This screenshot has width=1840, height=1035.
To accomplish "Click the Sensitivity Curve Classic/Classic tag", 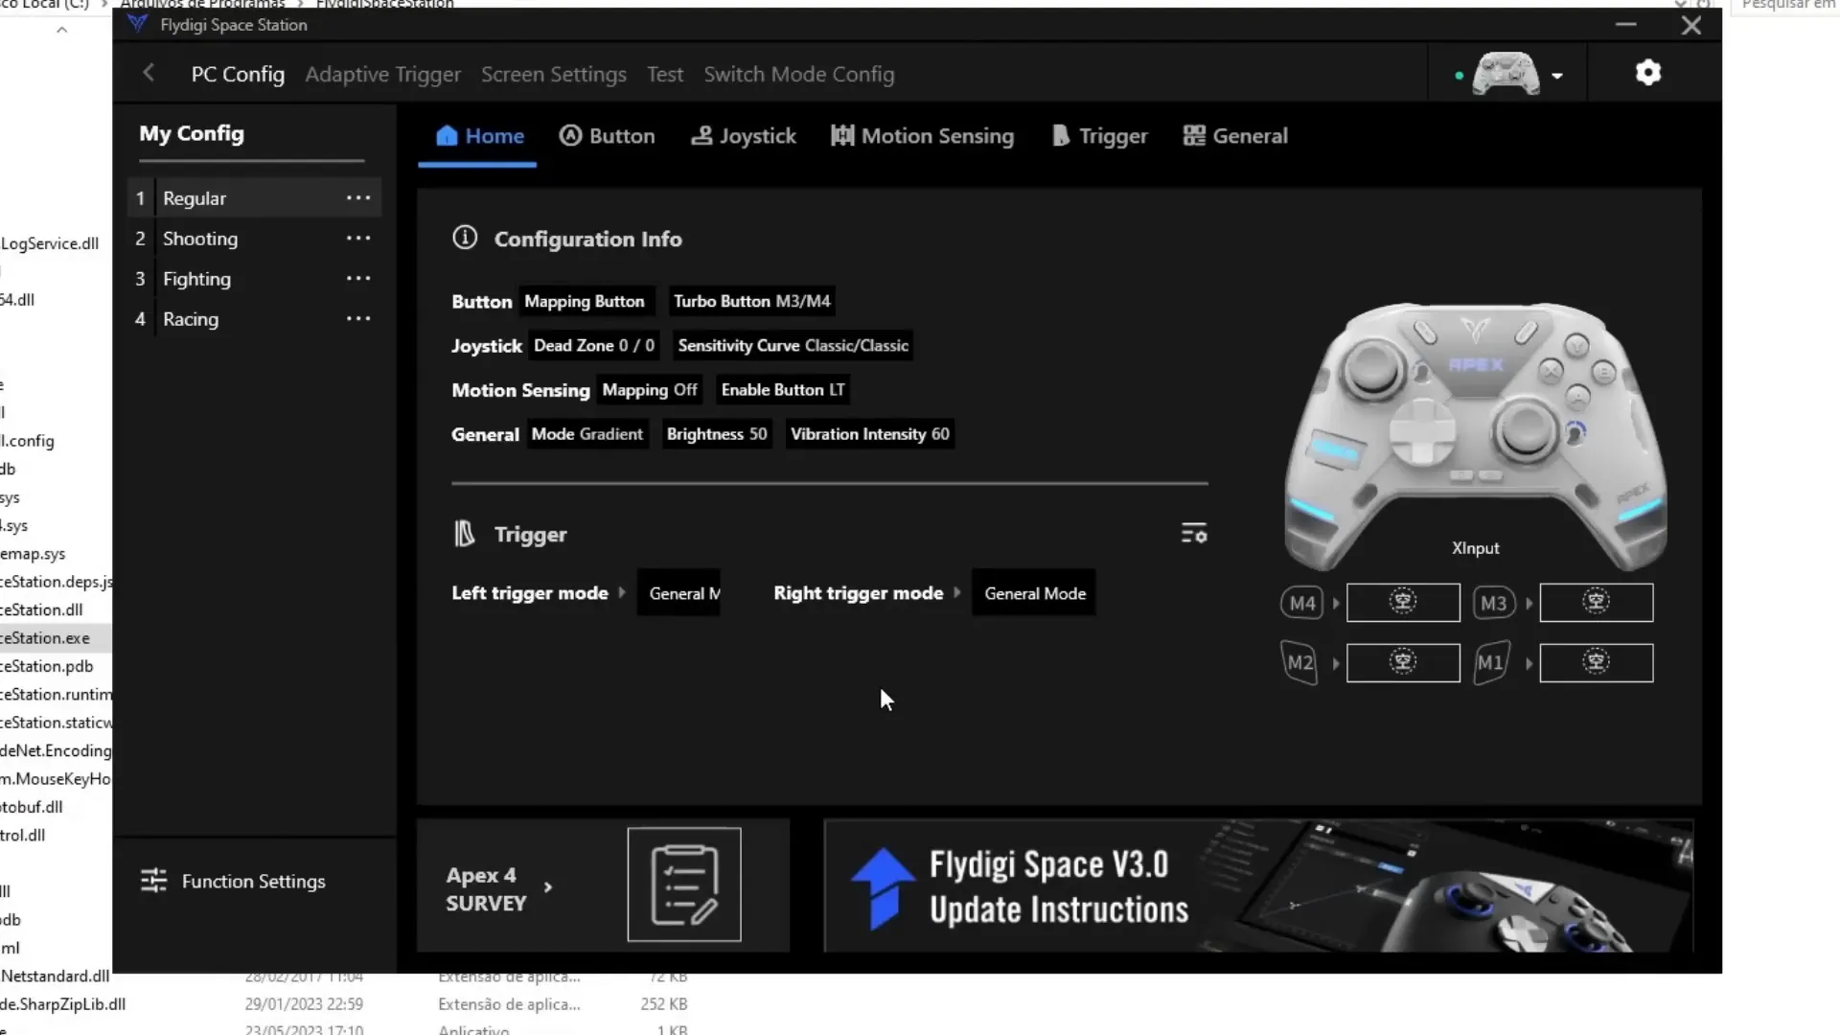I will click(793, 345).
